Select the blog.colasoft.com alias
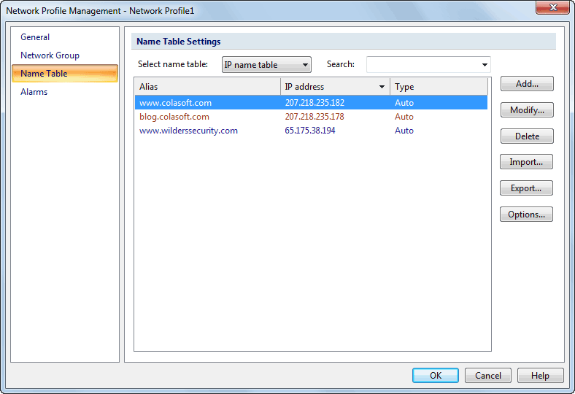 pos(174,117)
